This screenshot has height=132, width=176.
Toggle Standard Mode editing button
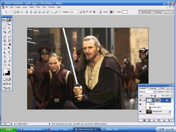5,79
